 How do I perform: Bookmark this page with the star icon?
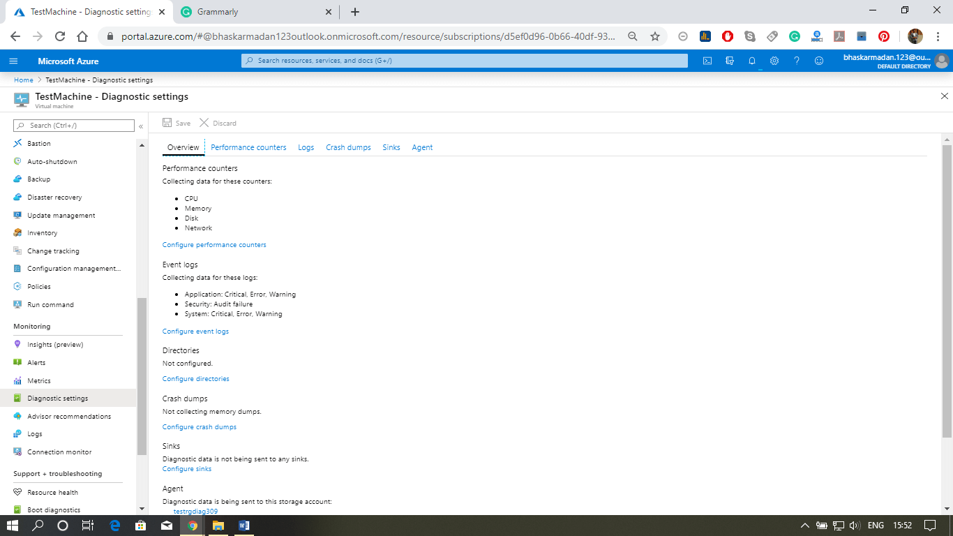(655, 36)
